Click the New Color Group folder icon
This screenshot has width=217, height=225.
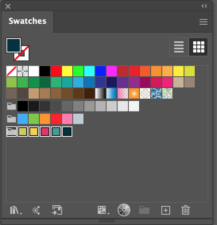tap(144, 210)
